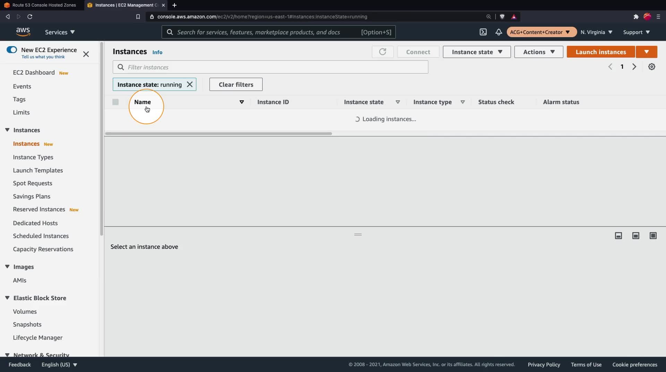
Task: Open the Services dropdown menu
Action: pyautogui.click(x=60, y=32)
